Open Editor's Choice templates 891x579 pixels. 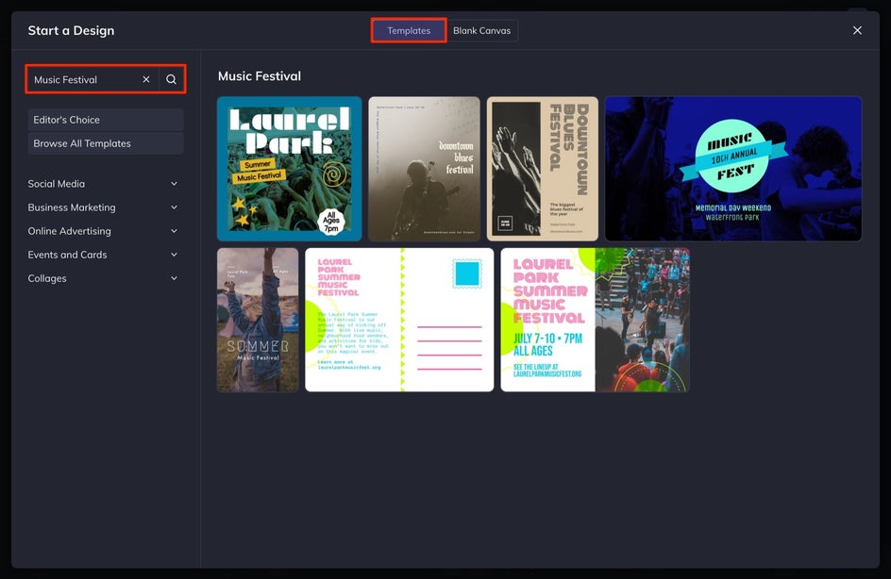point(106,120)
